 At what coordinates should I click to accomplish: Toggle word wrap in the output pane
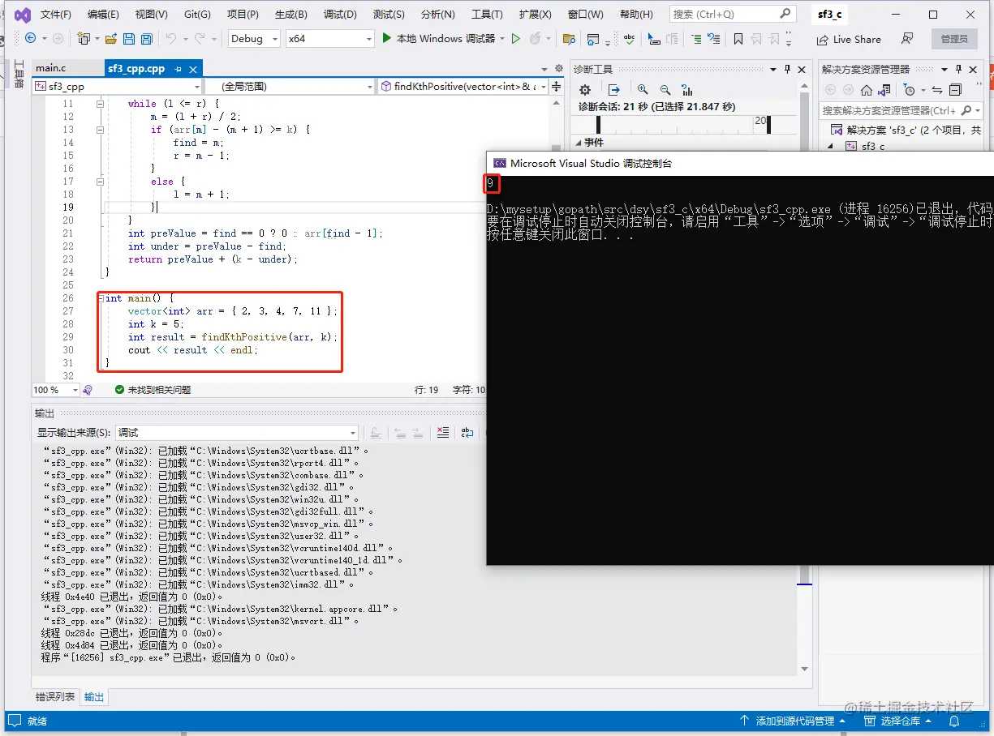point(467,433)
